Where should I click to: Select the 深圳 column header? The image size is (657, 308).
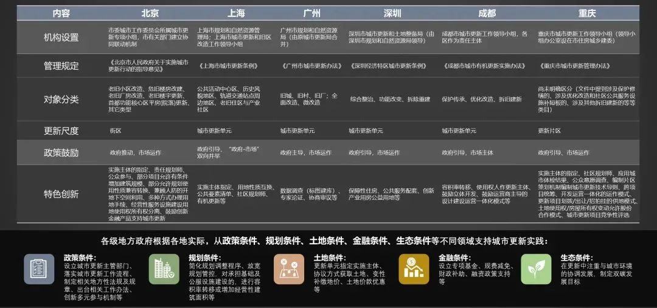click(392, 13)
